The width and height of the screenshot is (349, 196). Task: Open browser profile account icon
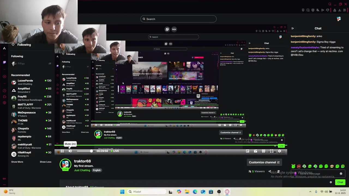(x=335, y=10)
